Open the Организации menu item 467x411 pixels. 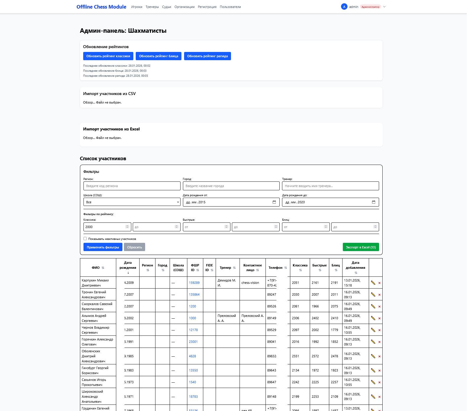point(184,7)
